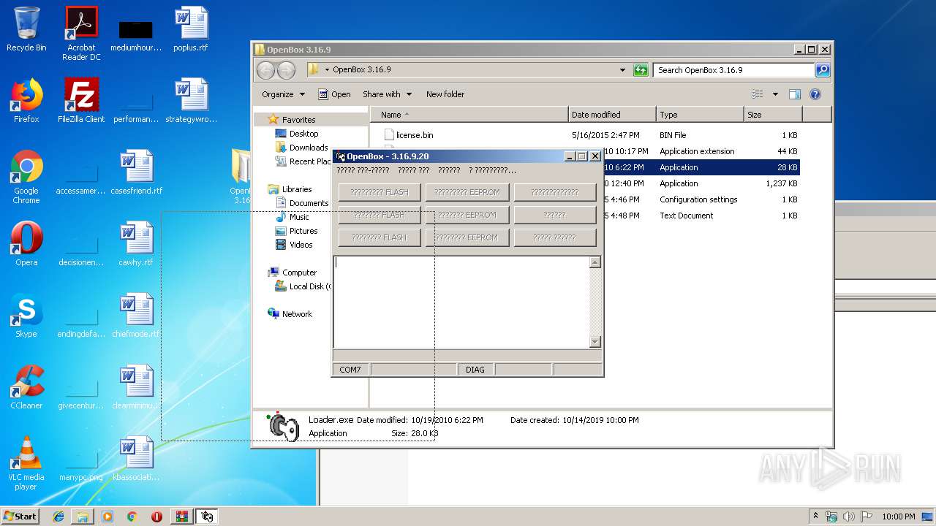
Task: Select the VLC media player desktop icon
Action: coord(26,463)
